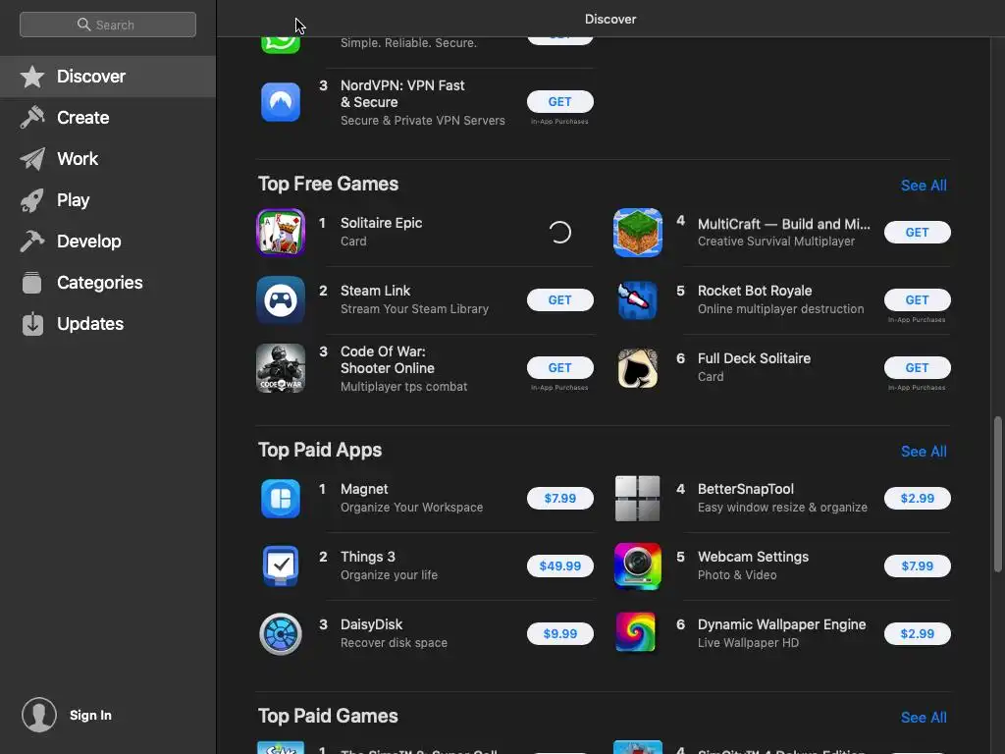Switch to the Play section
This screenshot has height=754, width=1005.
[x=73, y=200]
